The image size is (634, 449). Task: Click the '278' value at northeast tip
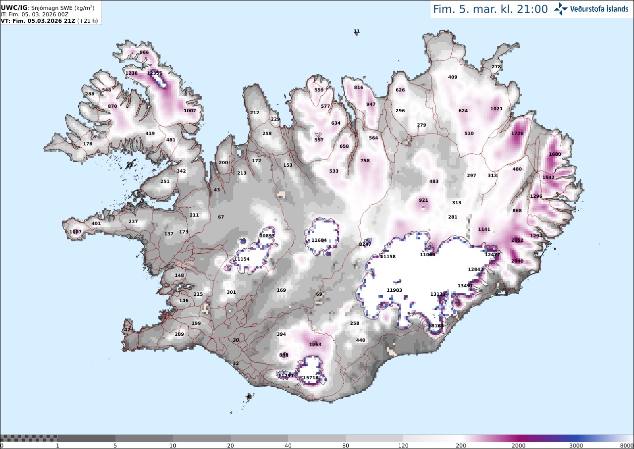pos(496,67)
